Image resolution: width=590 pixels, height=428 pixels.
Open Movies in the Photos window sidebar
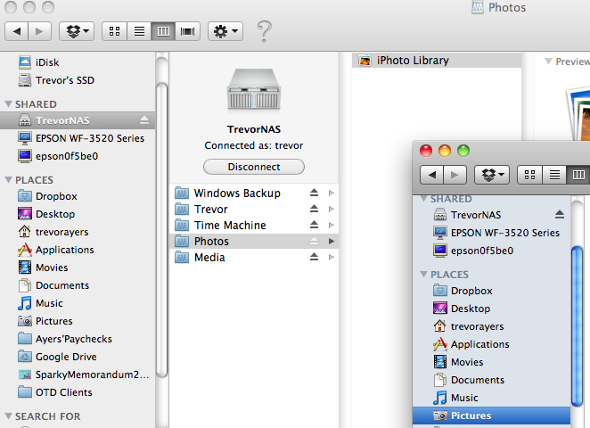[78, 267]
